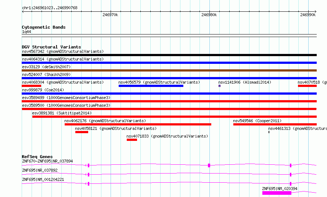Click the 246990k ruler tick label

point(308,15)
